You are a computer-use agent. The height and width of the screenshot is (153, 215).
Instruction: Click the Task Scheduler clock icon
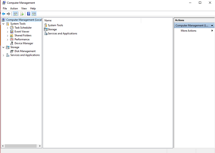click(12, 28)
